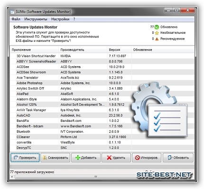This screenshot has height=189, width=204.
Task: Select the Adobe Photoshop row
Action: click(102, 83)
